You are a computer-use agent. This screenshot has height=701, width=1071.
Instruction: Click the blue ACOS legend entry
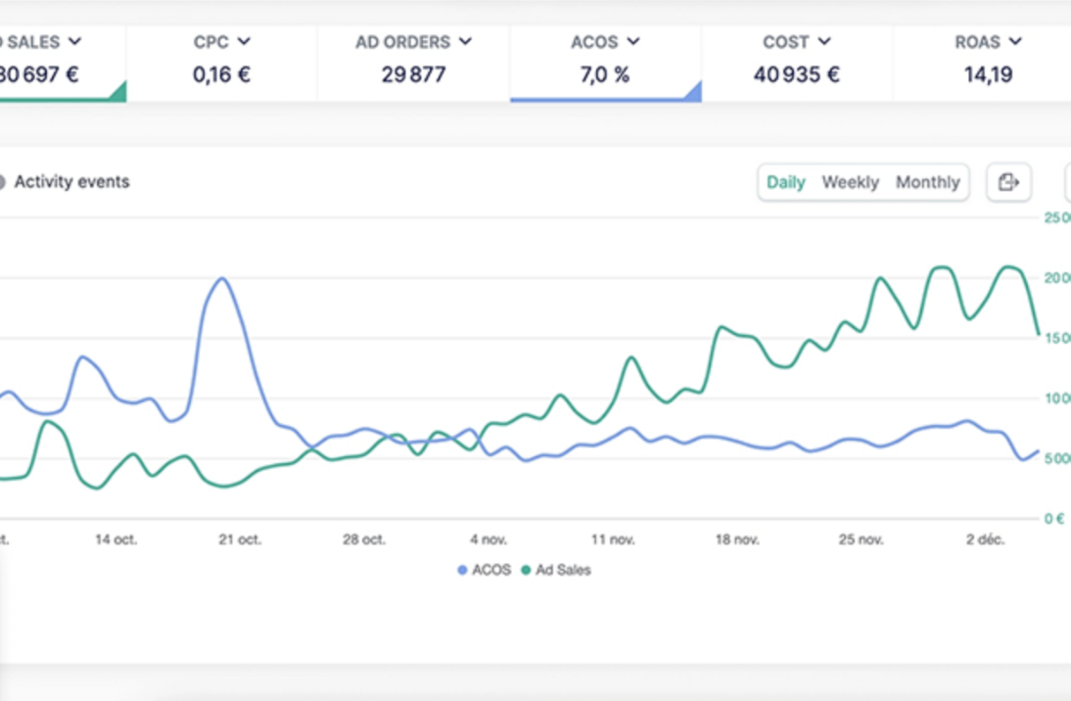[485, 570]
